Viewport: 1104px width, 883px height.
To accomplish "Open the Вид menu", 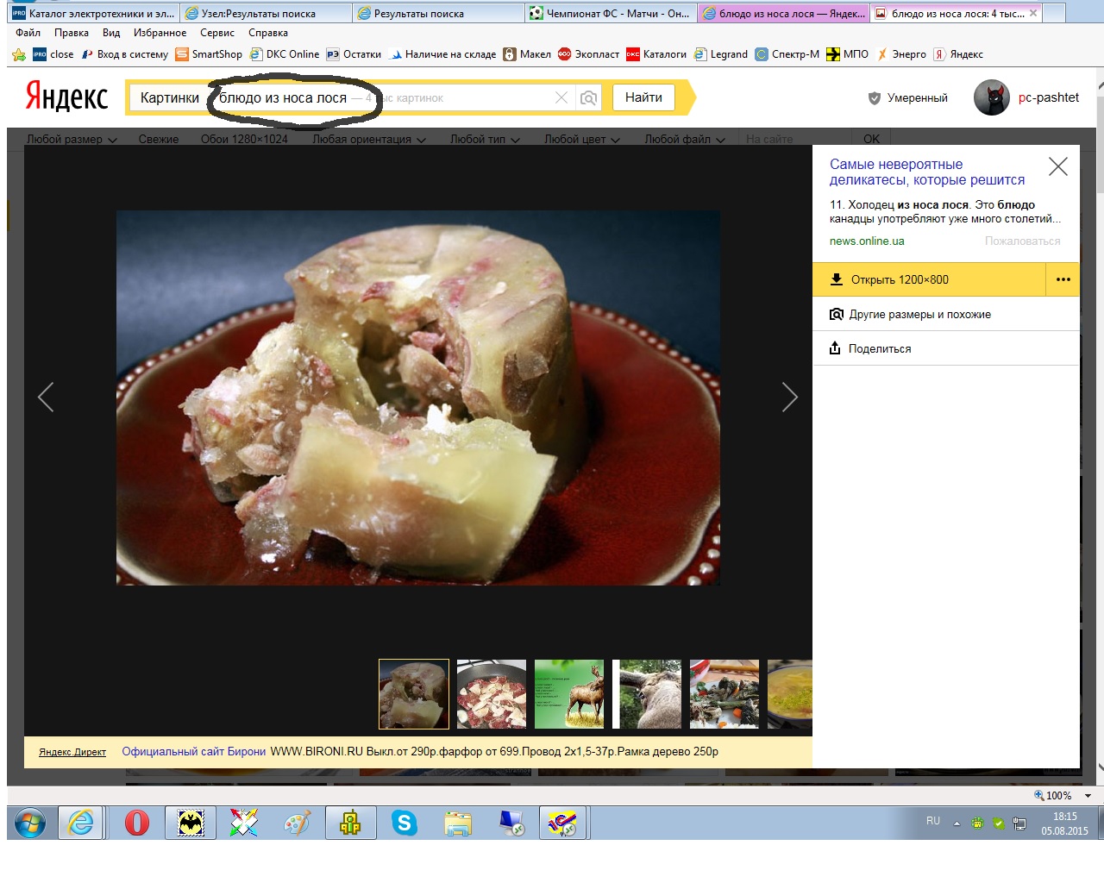I will pyautogui.click(x=111, y=33).
